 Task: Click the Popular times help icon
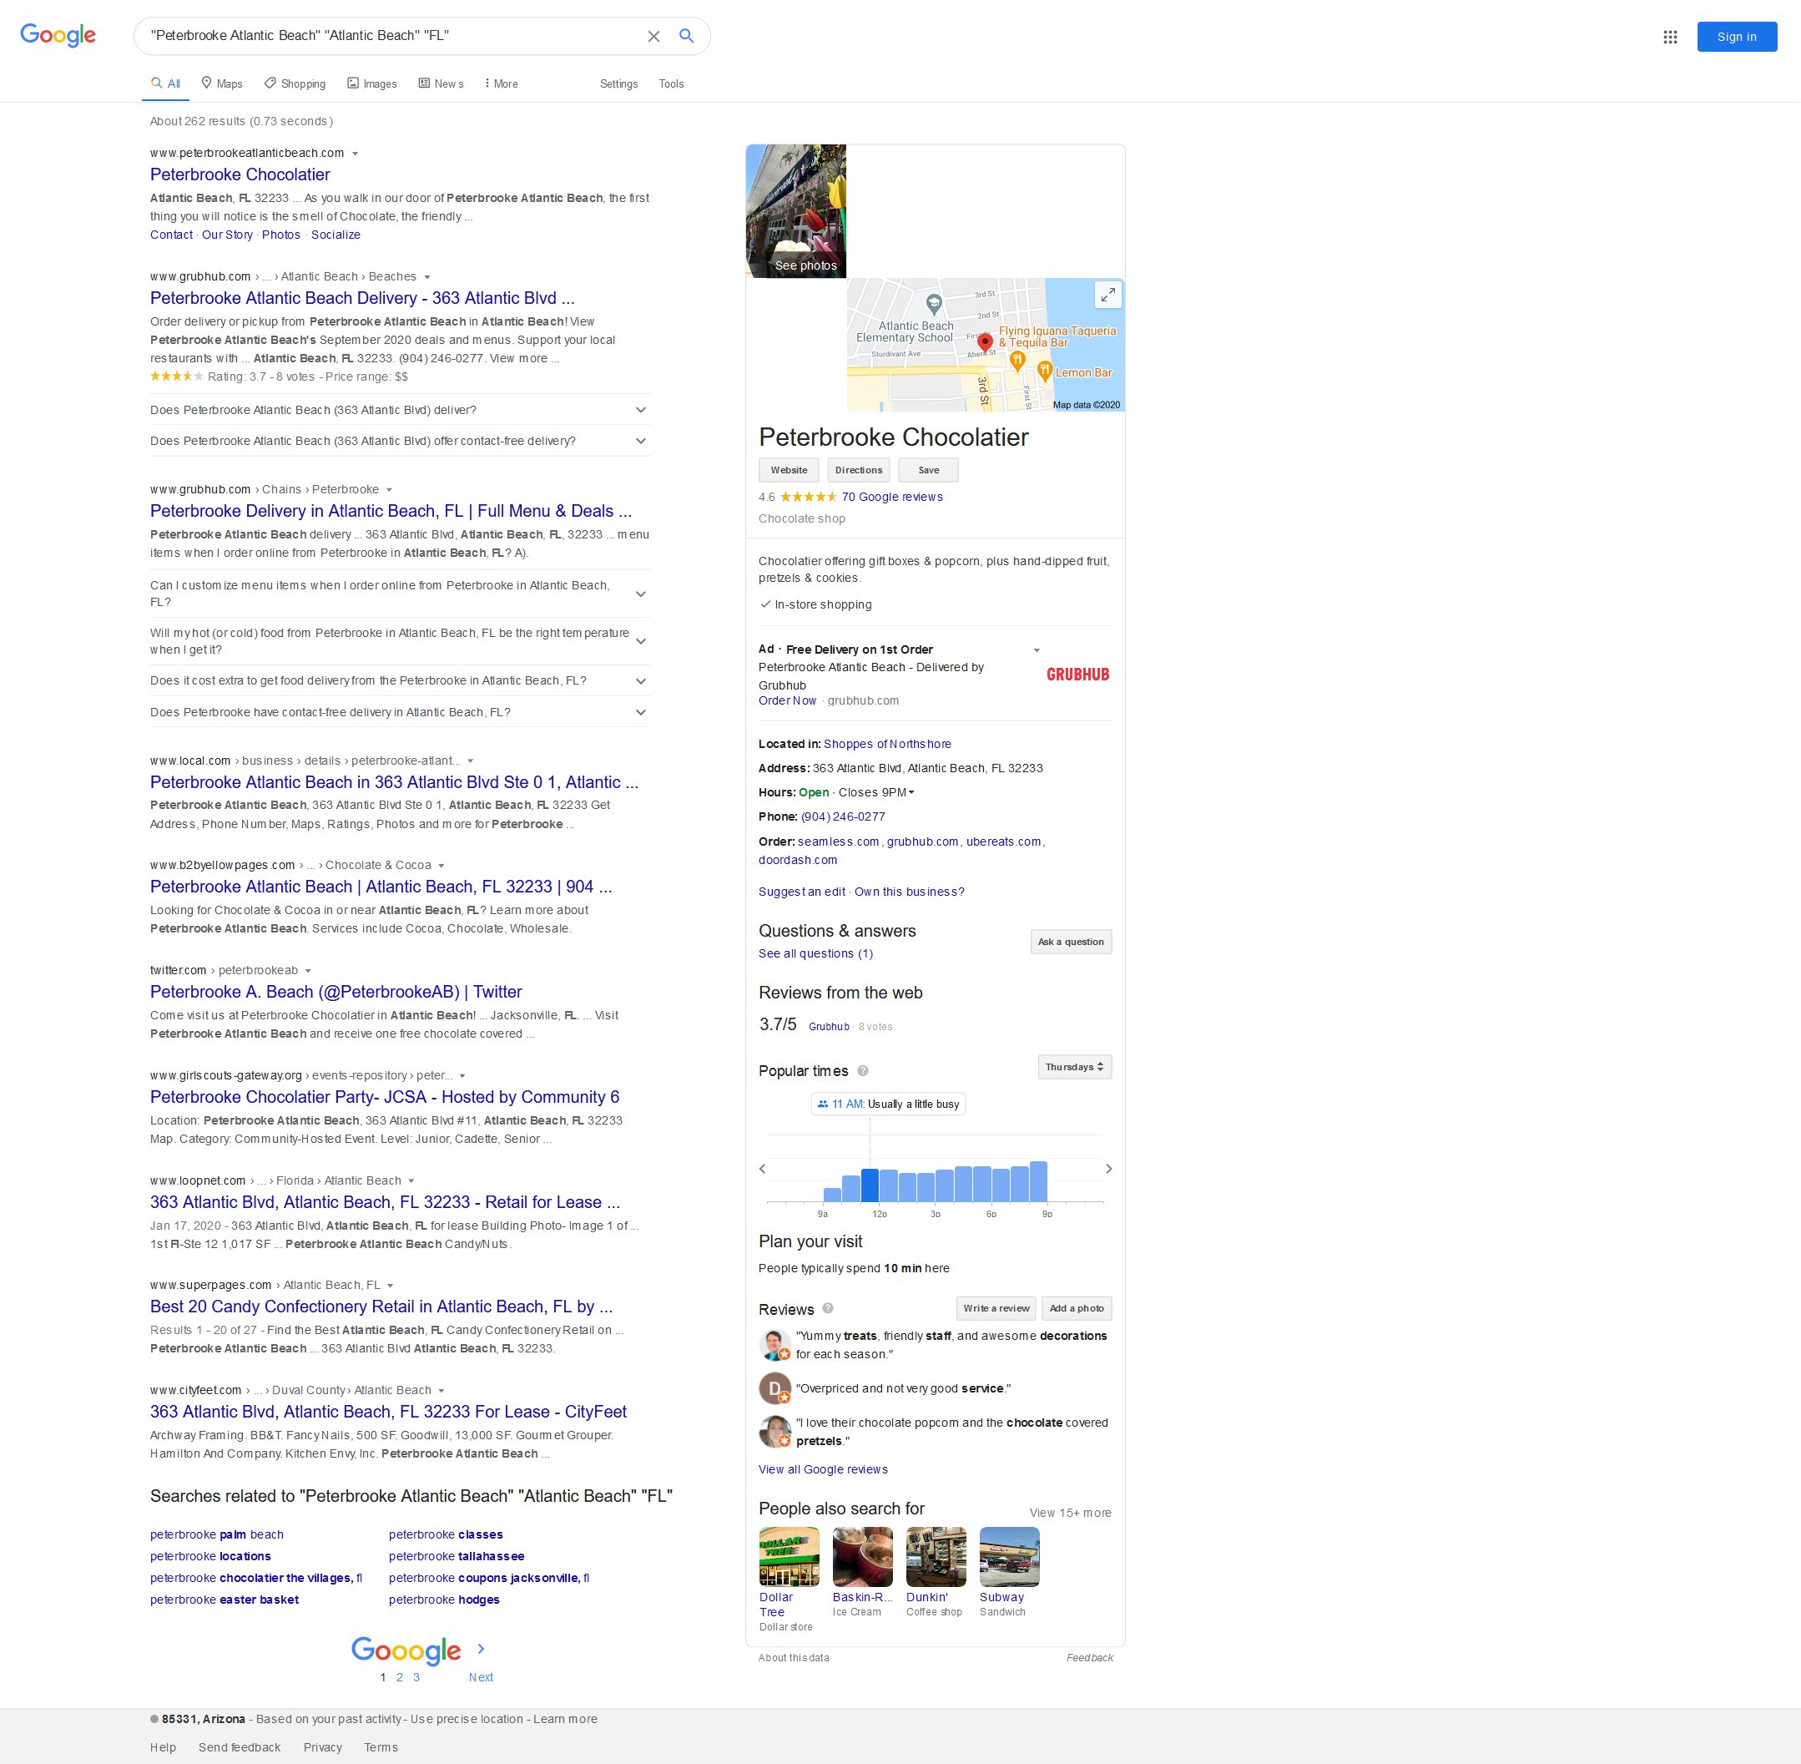pos(863,1071)
